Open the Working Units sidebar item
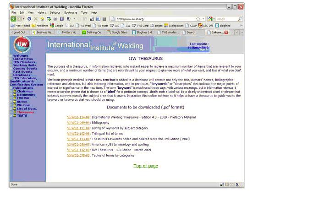The image size is (330, 206). 25,65
